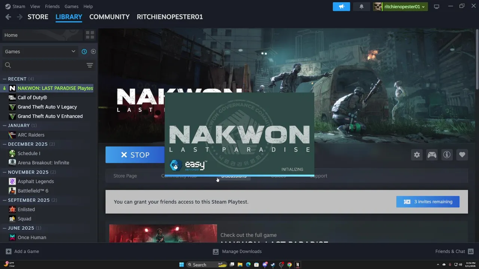The image size is (479, 269).
Task: Open Microsoft Edge from taskbar
Action: pyautogui.click(x=248, y=265)
